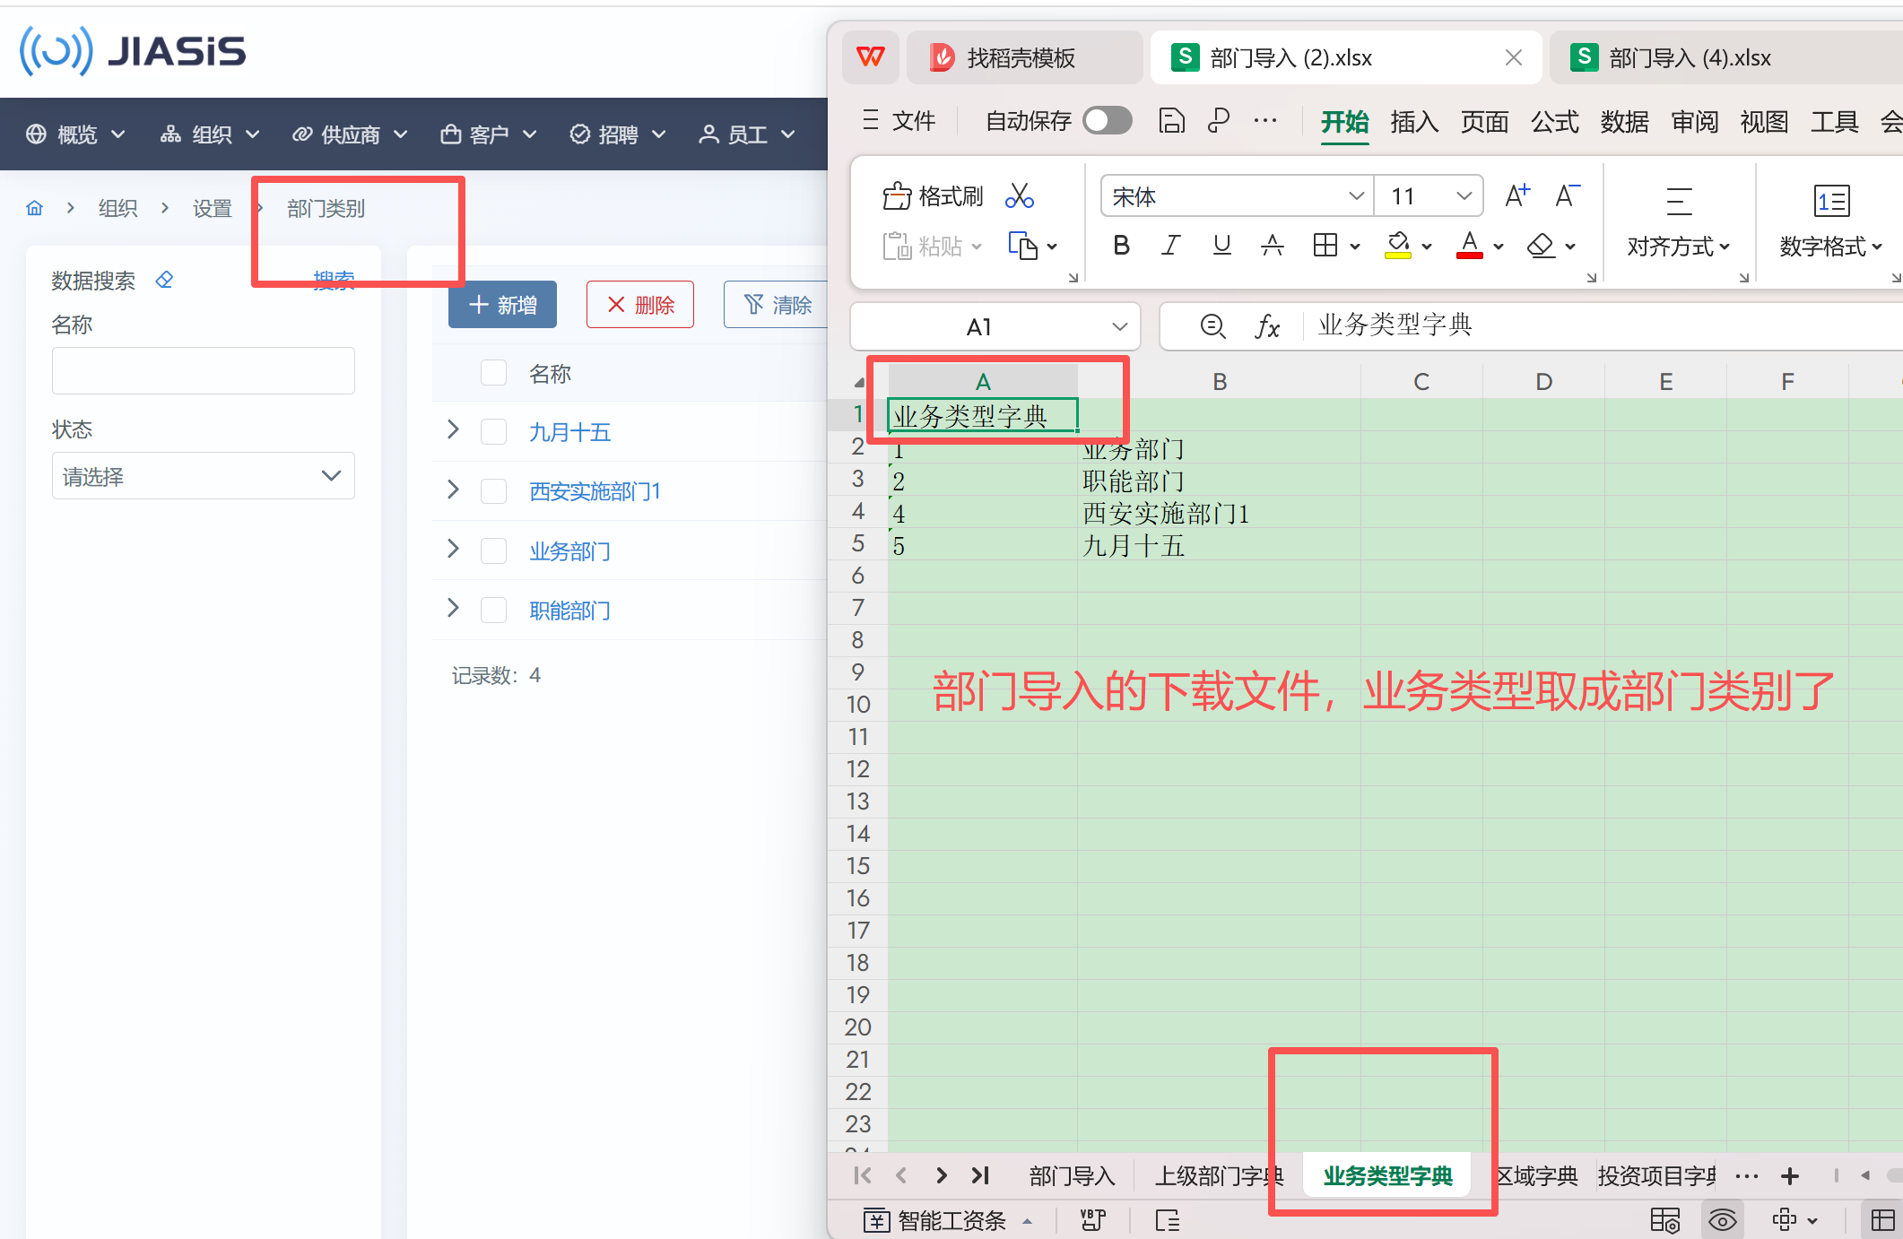Select the 部门导入 sheet tab
The image size is (1903, 1239).
(1072, 1175)
